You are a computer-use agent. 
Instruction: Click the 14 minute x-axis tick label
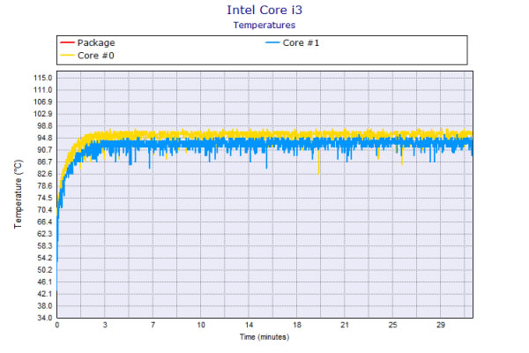[249, 325]
